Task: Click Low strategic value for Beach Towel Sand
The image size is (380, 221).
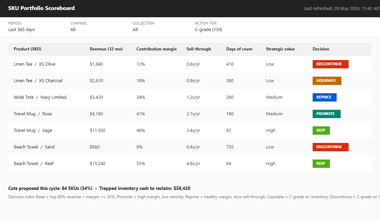Action: click(270, 147)
